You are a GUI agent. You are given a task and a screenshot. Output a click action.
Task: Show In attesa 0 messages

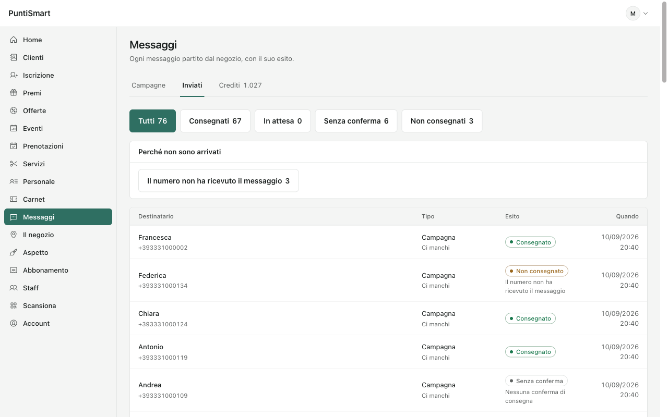pyautogui.click(x=283, y=121)
